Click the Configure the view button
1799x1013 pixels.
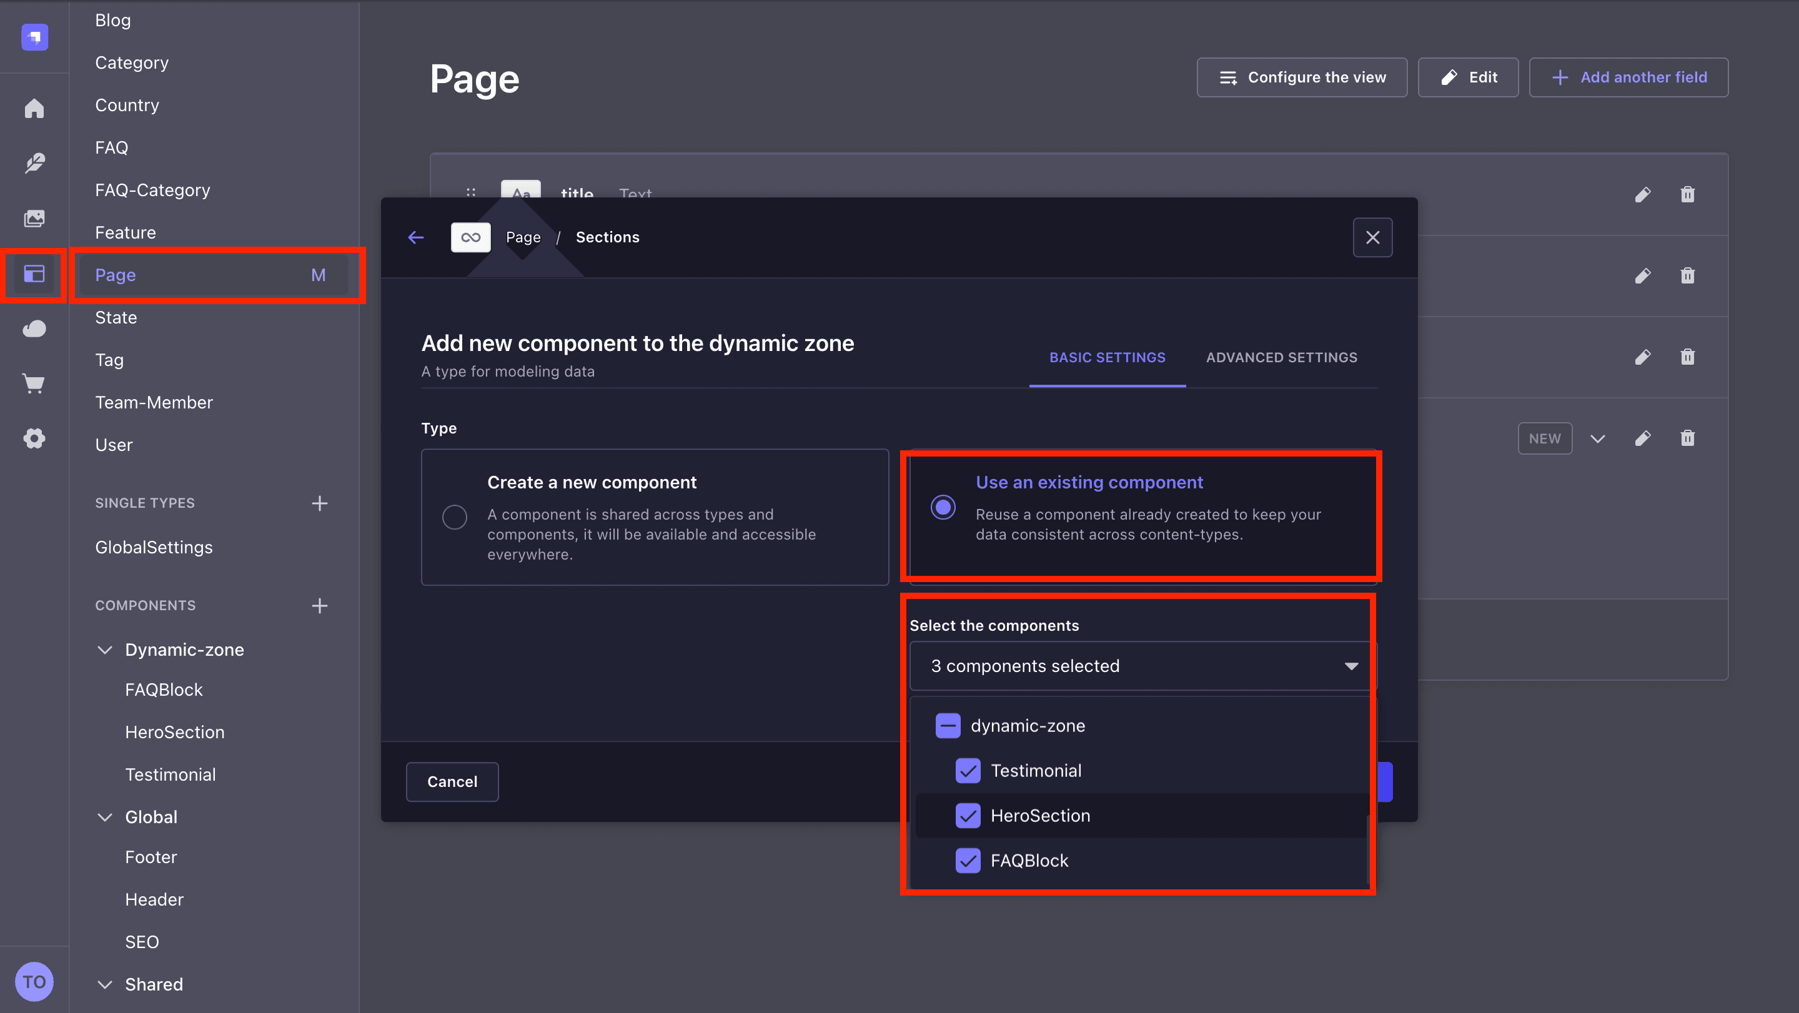click(x=1302, y=77)
